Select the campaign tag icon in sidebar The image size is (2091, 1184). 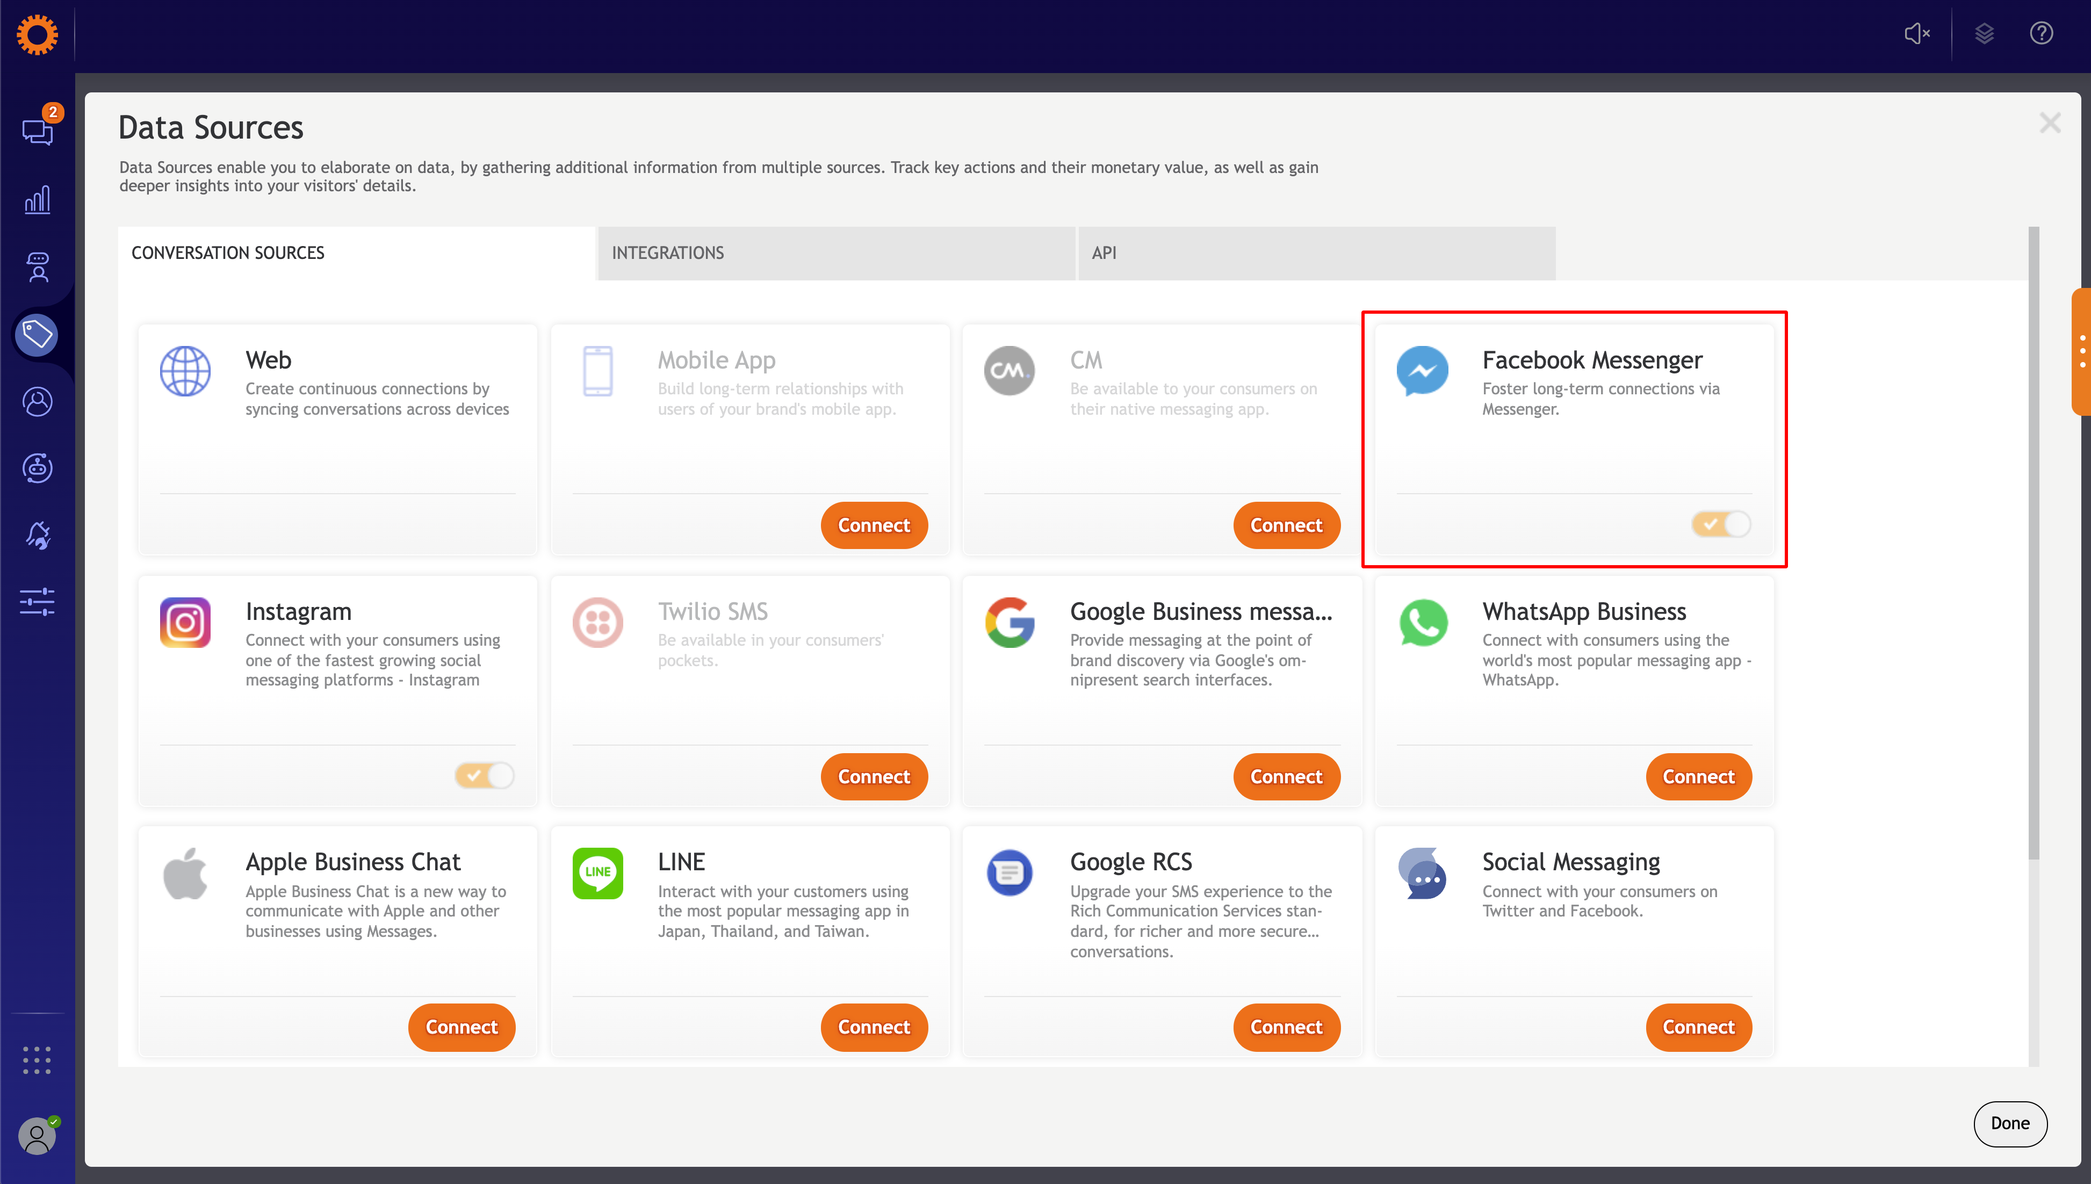38,334
